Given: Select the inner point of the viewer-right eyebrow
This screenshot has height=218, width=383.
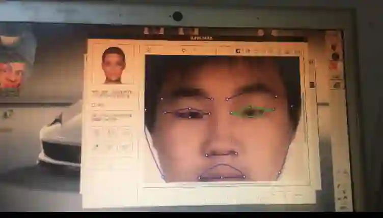Looking at the screenshot, I should point(227,99).
